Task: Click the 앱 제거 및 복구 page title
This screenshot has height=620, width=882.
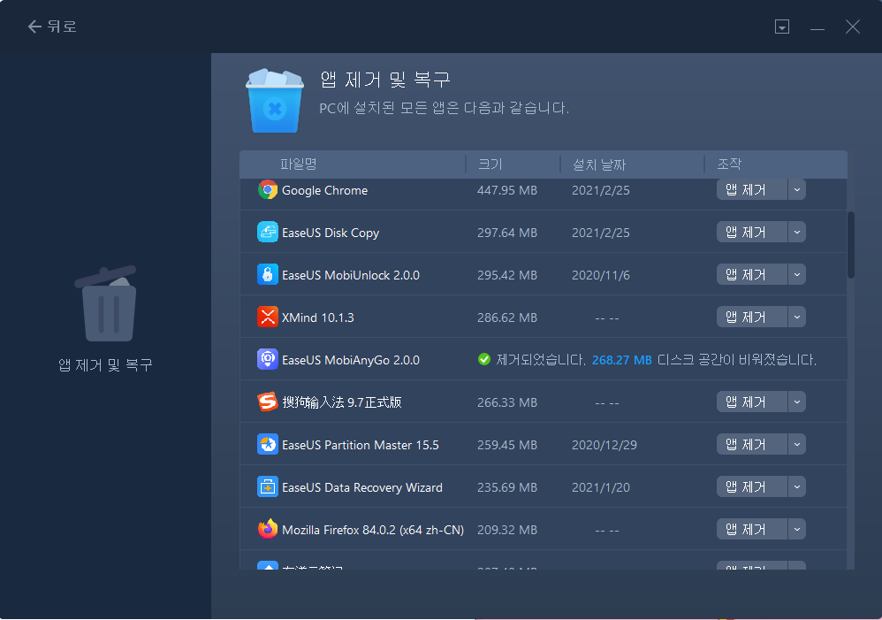Action: (x=385, y=80)
